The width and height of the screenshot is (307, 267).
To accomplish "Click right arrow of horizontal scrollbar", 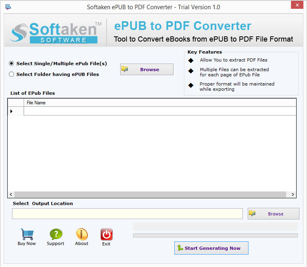I will 293,194.
